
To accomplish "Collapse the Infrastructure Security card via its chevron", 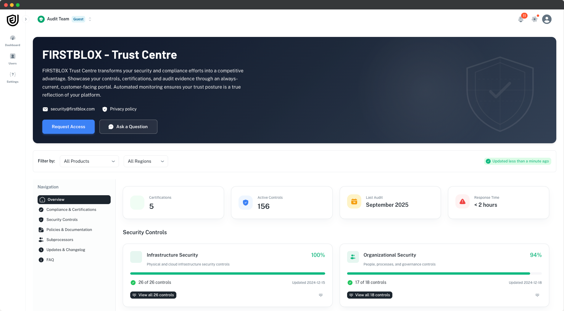I will (321, 295).
